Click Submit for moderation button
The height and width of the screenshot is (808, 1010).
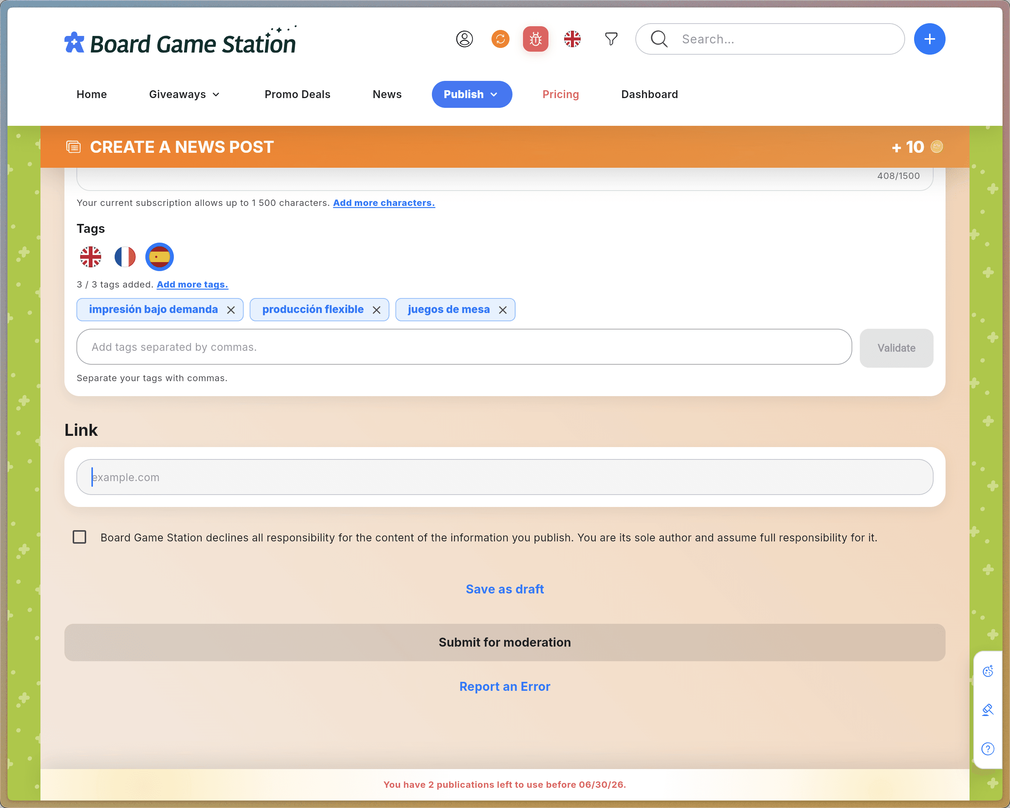pos(505,642)
